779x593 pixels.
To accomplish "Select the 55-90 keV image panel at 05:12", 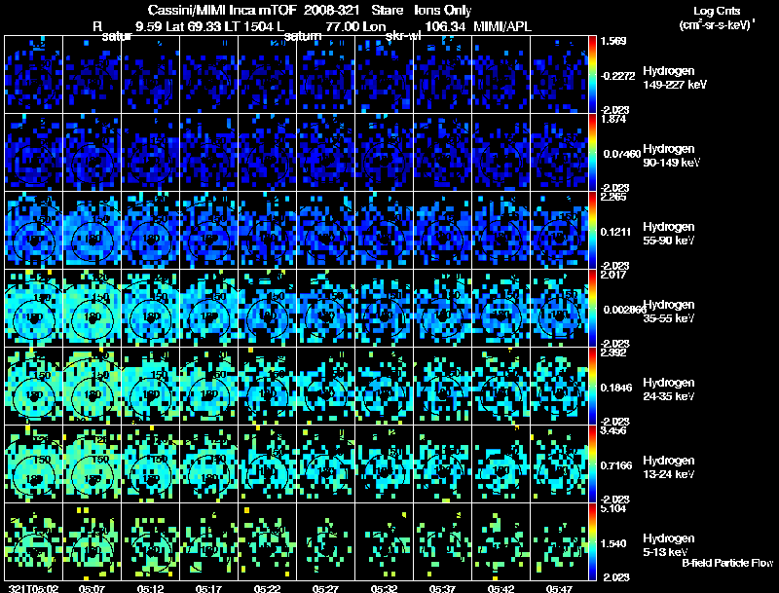I will click(151, 231).
